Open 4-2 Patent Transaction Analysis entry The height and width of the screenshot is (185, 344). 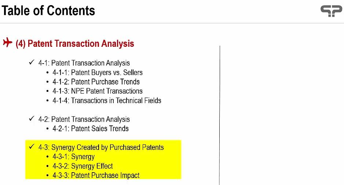84,119
